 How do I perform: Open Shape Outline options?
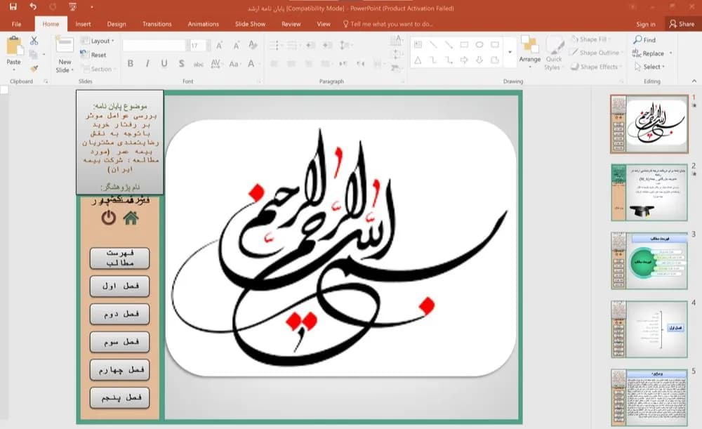597,53
